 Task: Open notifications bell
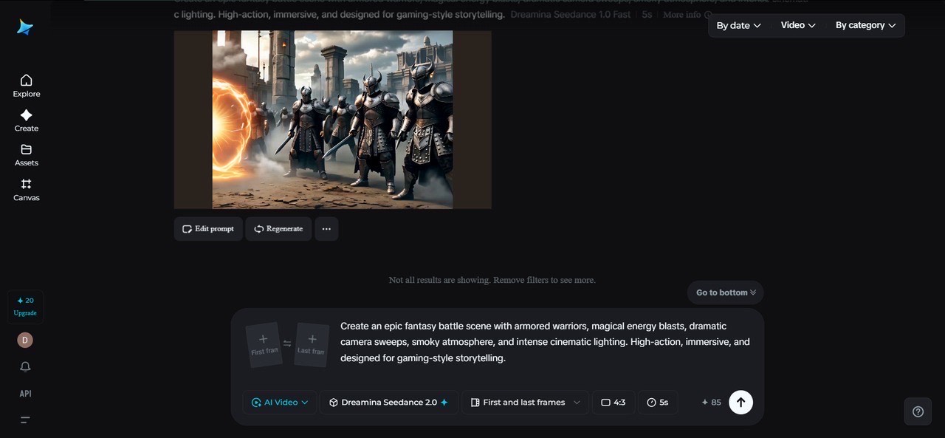[x=25, y=367]
